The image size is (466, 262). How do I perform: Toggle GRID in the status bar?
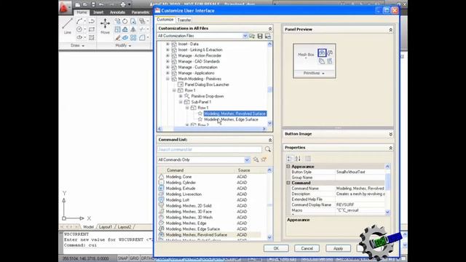(x=134, y=258)
